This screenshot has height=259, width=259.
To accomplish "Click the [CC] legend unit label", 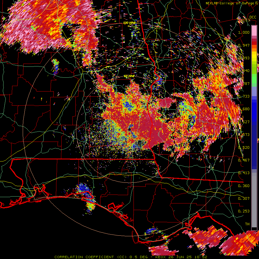I will pyautogui.click(x=246, y=20).
